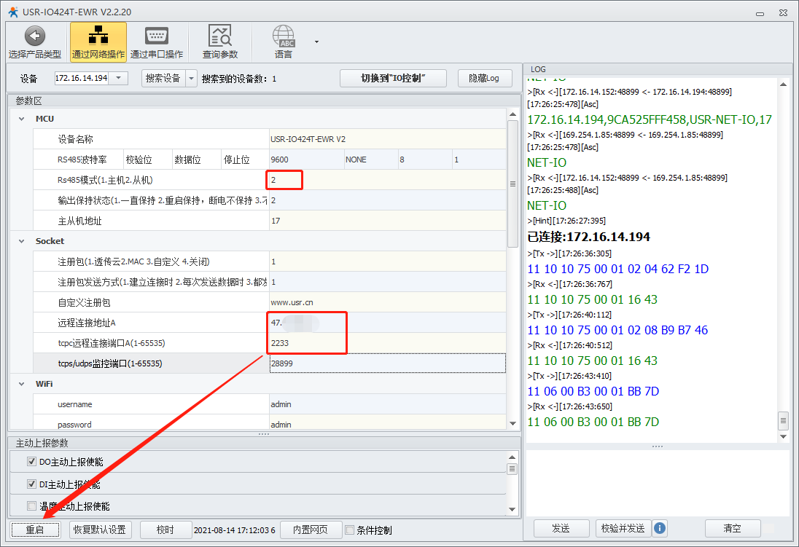799x547 pixels.
Task: Click the 发送 send button
Action: (561, 528)
